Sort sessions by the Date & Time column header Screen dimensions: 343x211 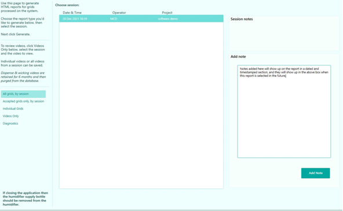(72, 13)
